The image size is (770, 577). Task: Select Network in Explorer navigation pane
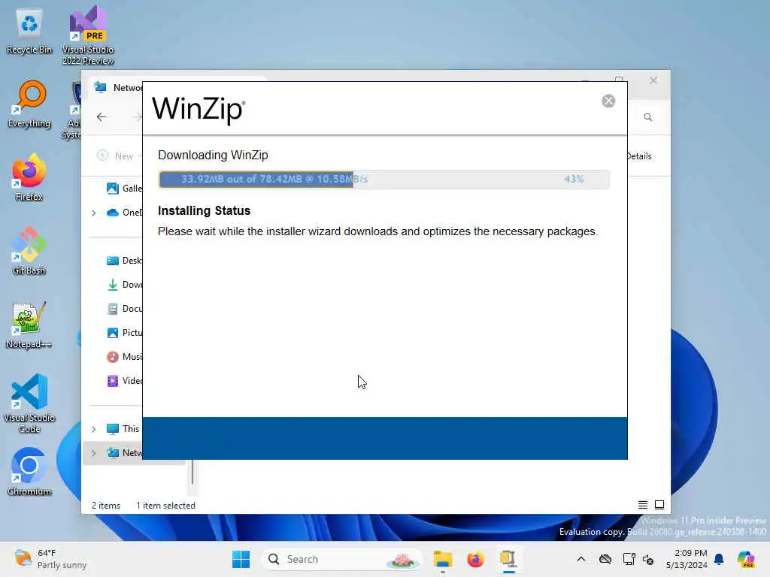click(x=124, y=453)
